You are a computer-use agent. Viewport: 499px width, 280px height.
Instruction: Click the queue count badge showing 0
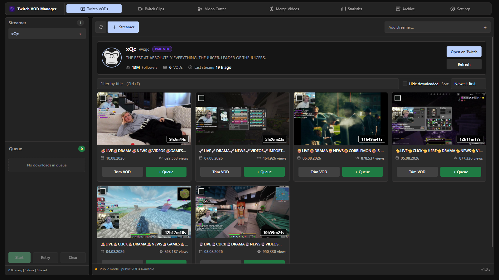pyautogui.click(x=82, y=149)
